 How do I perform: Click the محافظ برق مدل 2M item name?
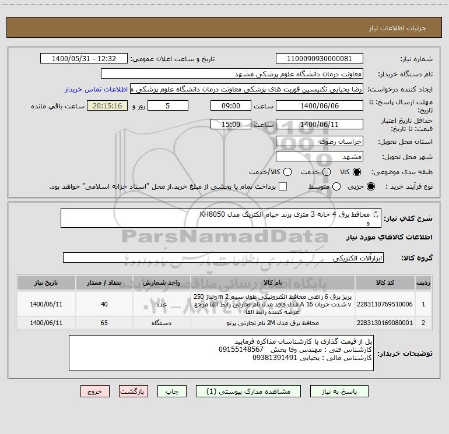click(x=273, y=323)
